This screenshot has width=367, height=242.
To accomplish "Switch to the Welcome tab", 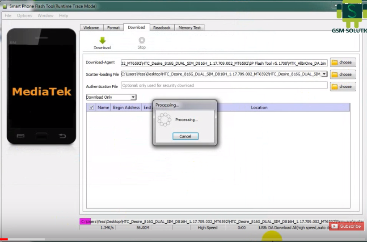I will point(91,28).
